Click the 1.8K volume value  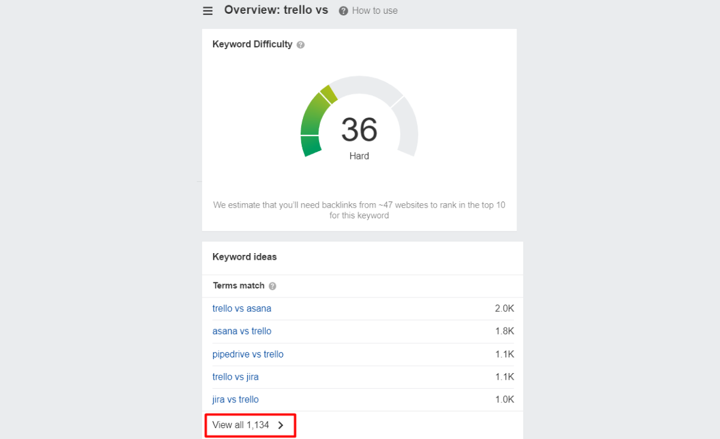(505, 331)
